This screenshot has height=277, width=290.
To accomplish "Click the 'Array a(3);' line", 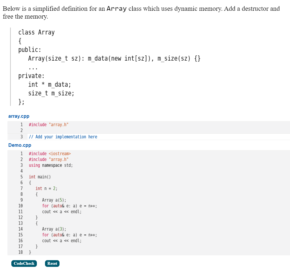I will pyautogui.click(x=54, y=229).
